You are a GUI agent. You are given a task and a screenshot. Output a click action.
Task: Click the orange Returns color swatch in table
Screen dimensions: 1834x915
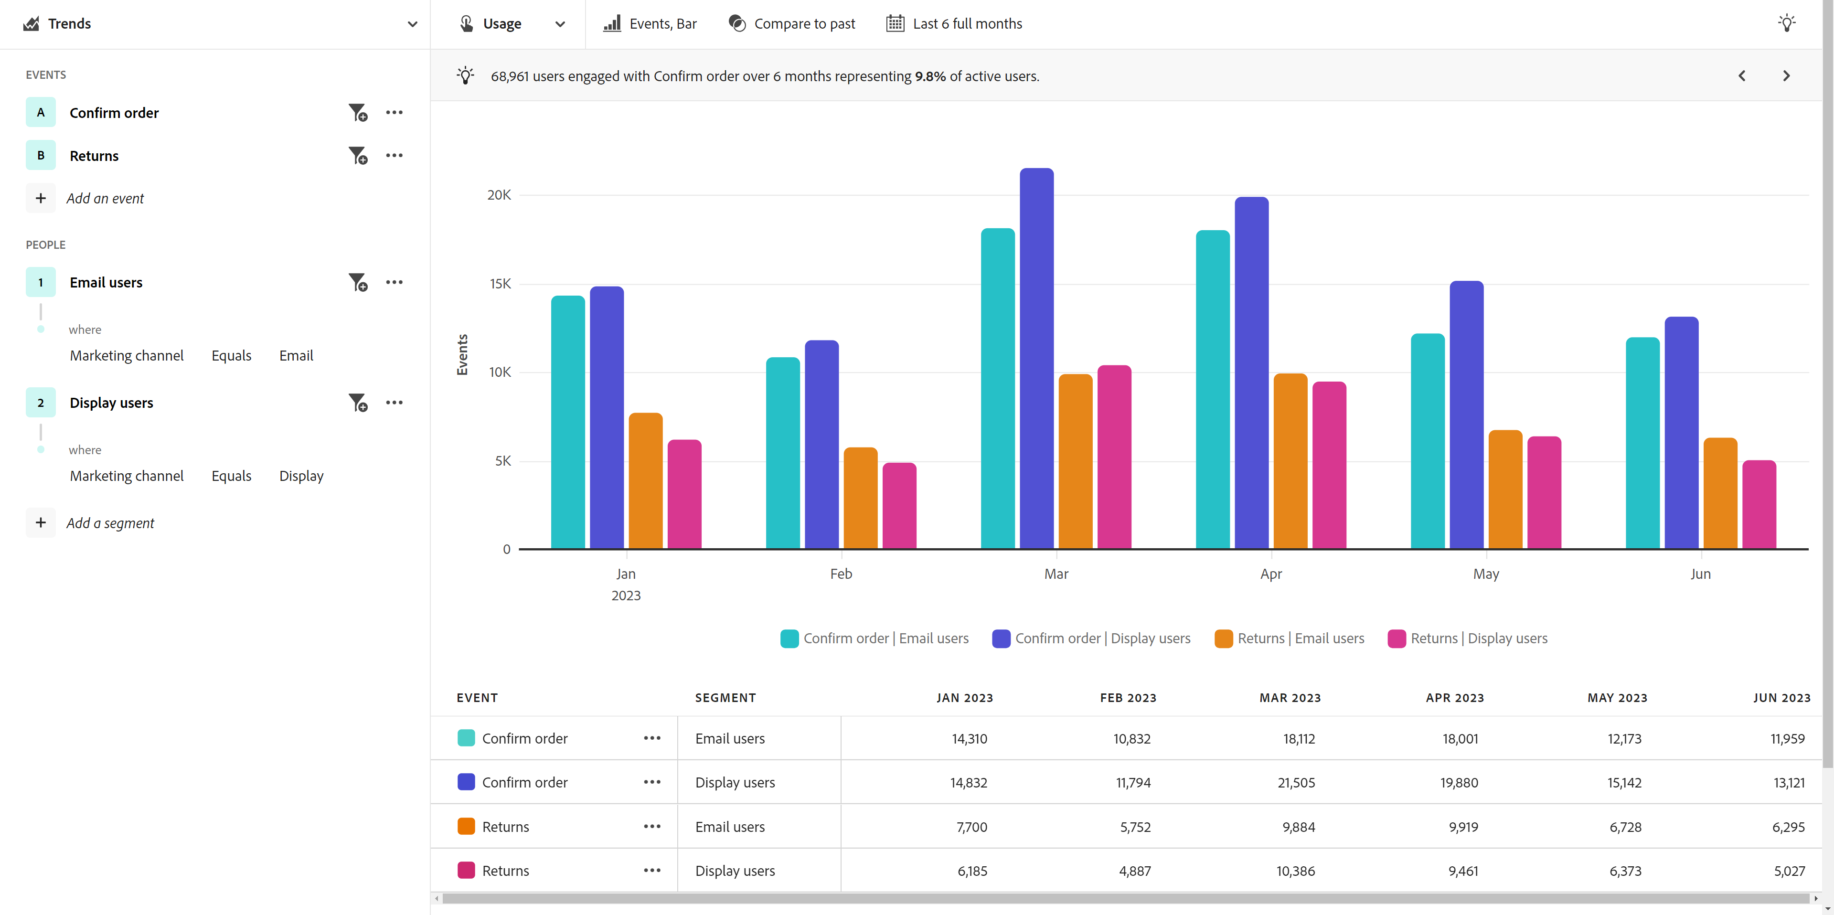tap(466, 826)
